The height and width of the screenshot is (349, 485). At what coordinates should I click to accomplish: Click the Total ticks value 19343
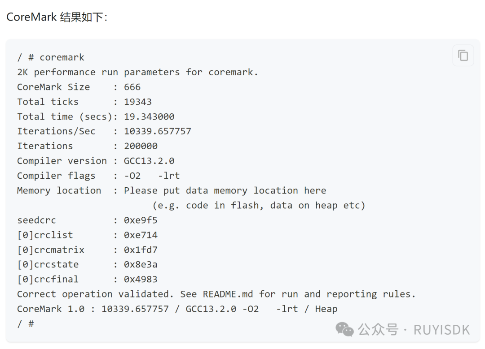tap(138, 102)
